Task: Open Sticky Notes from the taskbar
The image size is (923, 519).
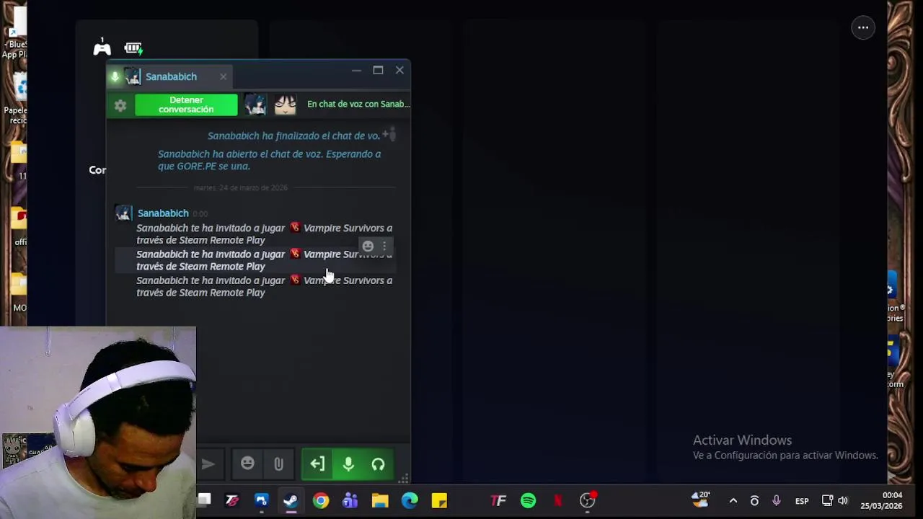Action: click(x=439, y=500)
